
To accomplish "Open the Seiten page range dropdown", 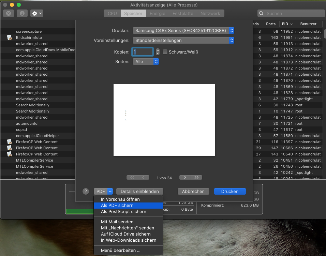I will pos(146,62).
